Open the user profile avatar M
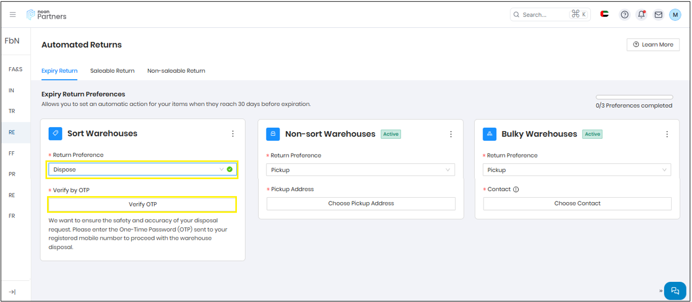The height and width of the screenshot is (302, 692). pyautogui.click(x=675, y=15)
